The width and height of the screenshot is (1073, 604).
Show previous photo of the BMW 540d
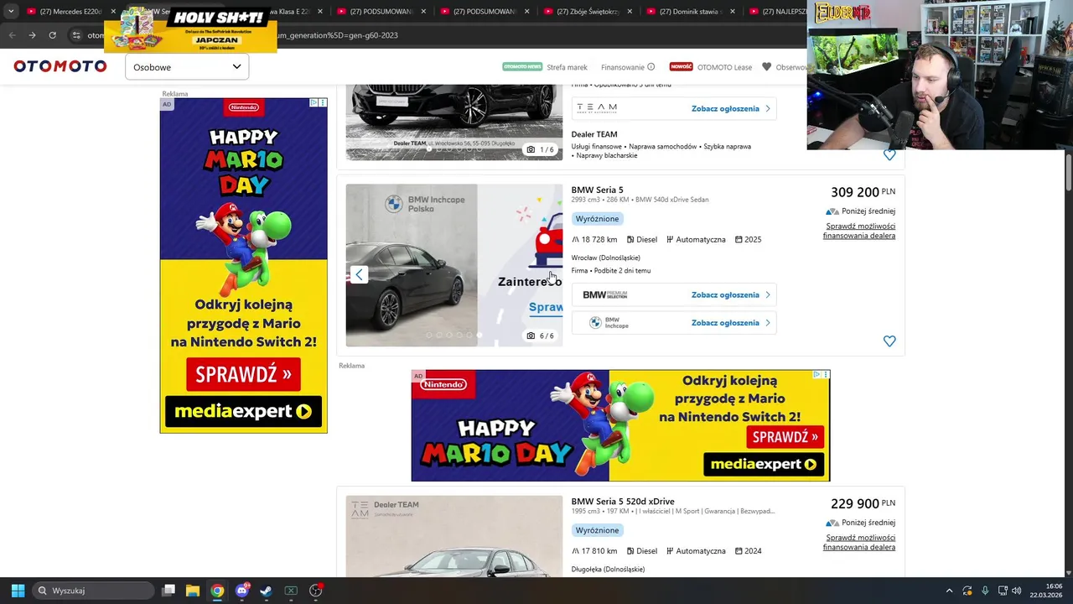(359, 274)
